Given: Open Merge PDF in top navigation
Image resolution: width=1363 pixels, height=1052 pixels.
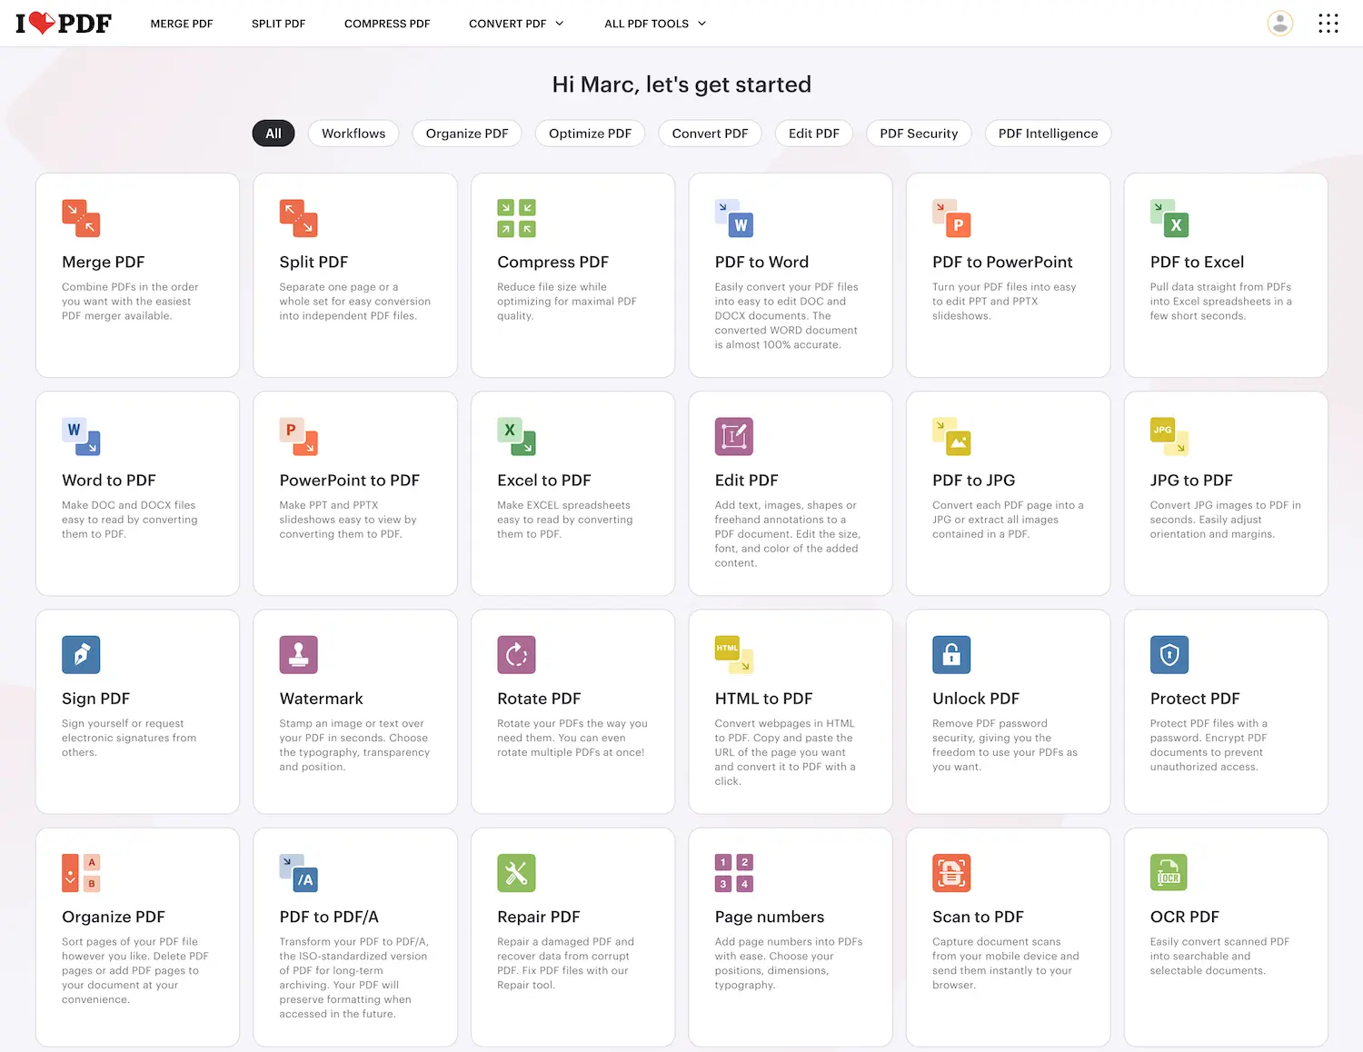Looking at the screenshot, I should click(x=182, y=24).
